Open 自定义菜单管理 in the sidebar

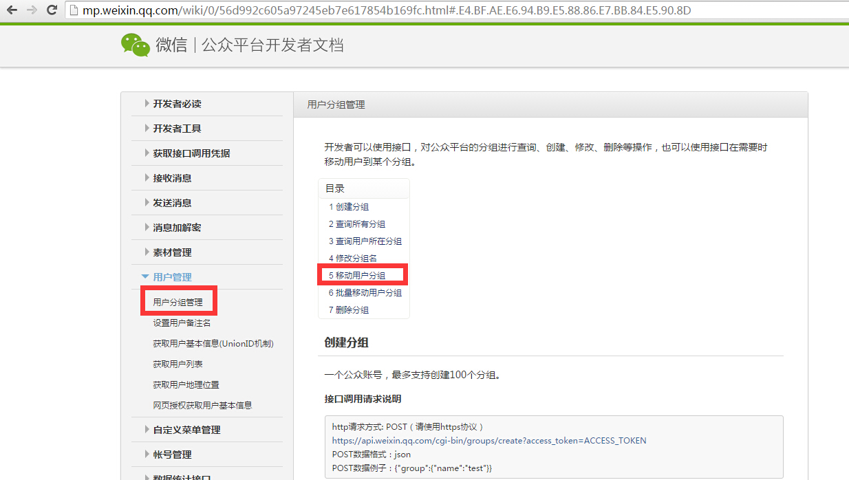click(x=186, y=430)
